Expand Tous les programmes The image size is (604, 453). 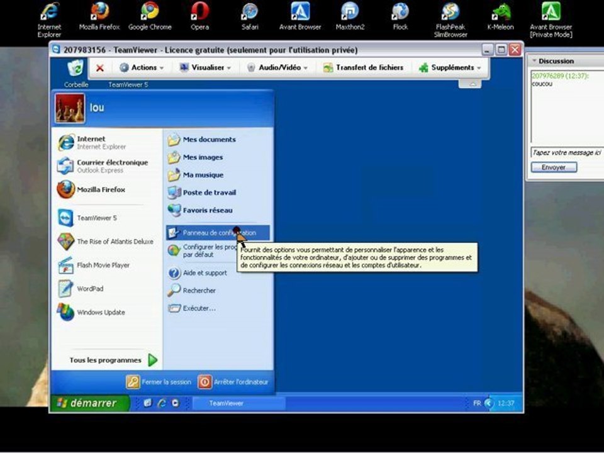(x=114, y=360)
